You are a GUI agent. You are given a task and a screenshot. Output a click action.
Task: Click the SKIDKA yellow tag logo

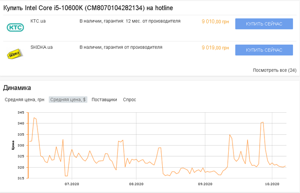(15, 54)
